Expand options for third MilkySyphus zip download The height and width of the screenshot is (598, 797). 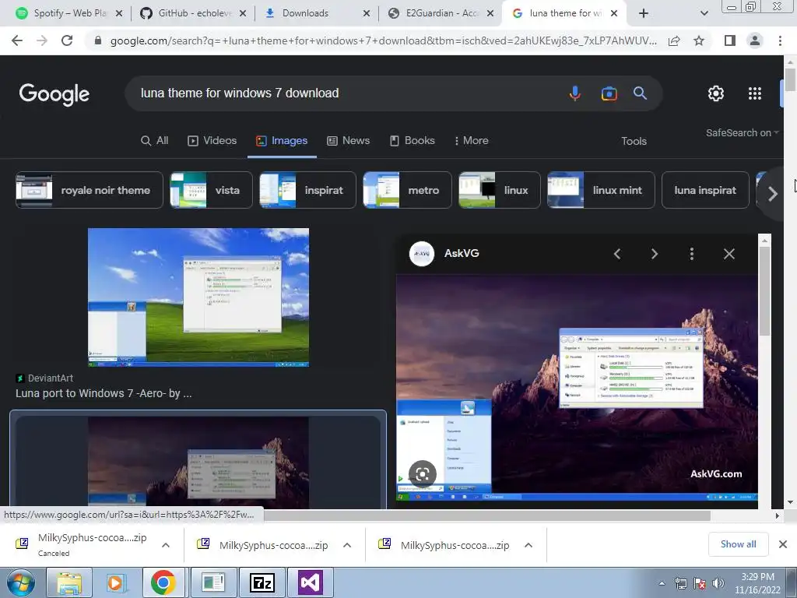[x=528, y=545]
